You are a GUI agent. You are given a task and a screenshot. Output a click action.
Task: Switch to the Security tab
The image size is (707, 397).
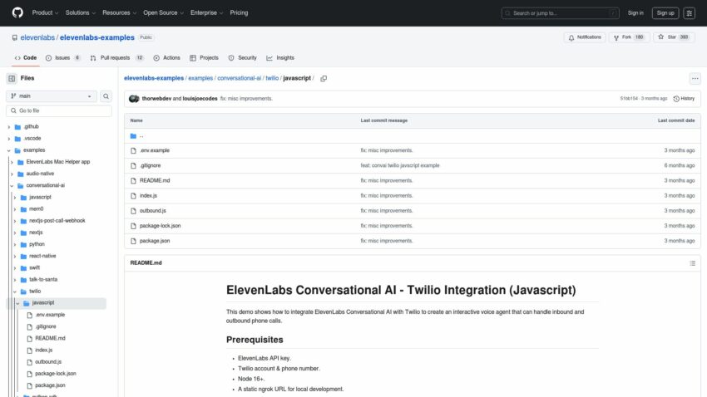click(243, 57)
